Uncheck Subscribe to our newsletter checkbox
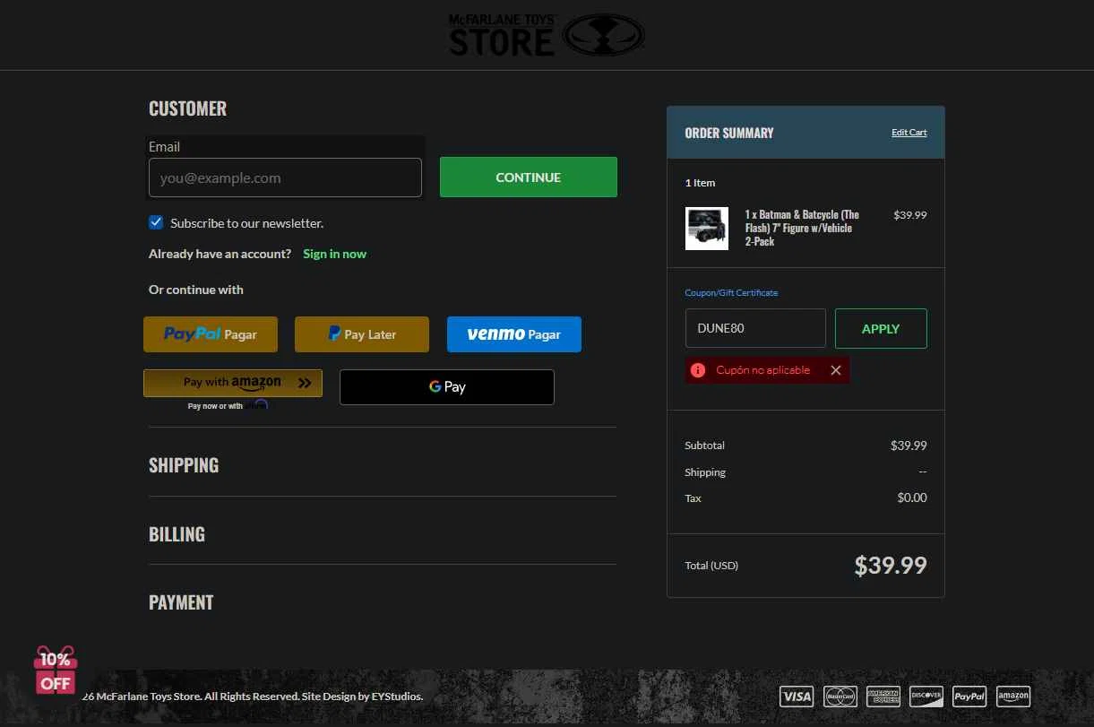1094x727 pixels. click(156, 222)
